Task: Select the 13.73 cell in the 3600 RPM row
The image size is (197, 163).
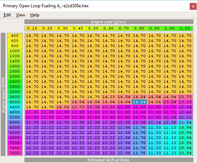Action: click(185, 97)
